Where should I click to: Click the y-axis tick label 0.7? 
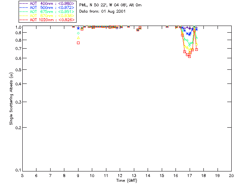click(18, 49)
